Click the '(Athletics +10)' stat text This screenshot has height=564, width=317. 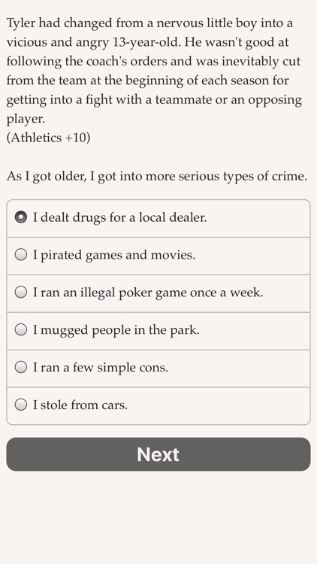coord(48,138)
